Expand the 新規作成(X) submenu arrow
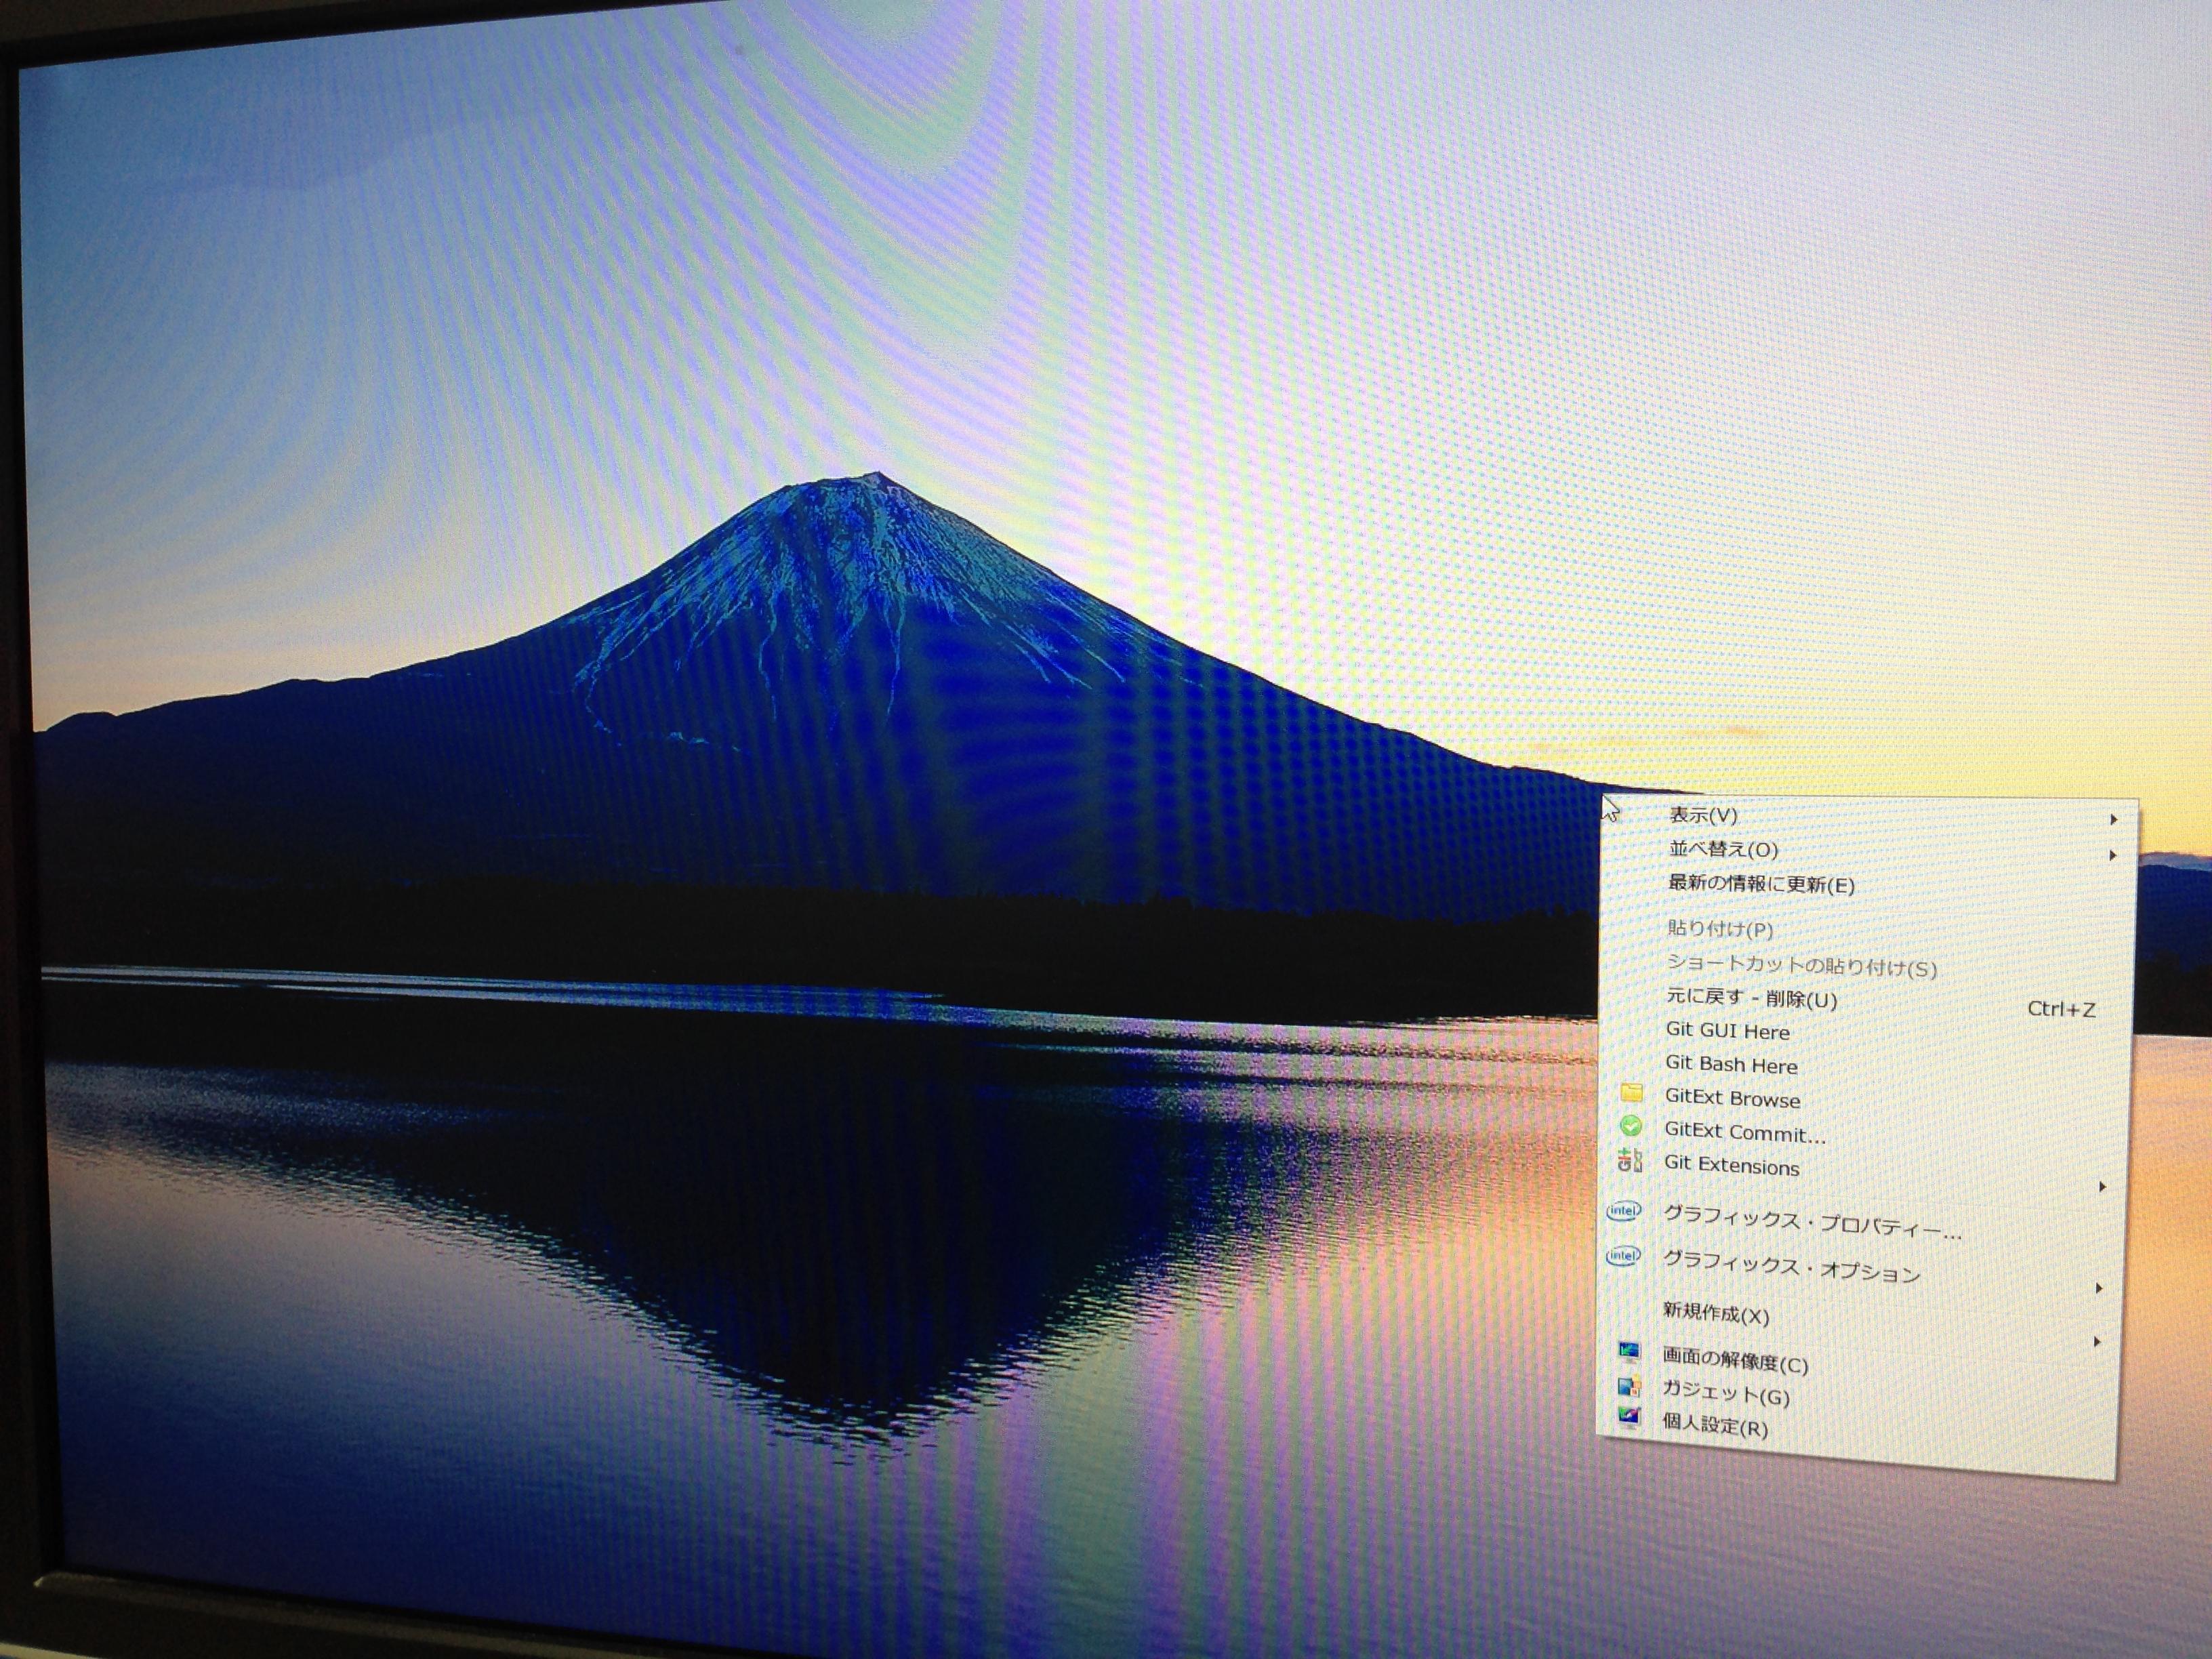2212x1659 pixels. click(x=2097, y=1342)
